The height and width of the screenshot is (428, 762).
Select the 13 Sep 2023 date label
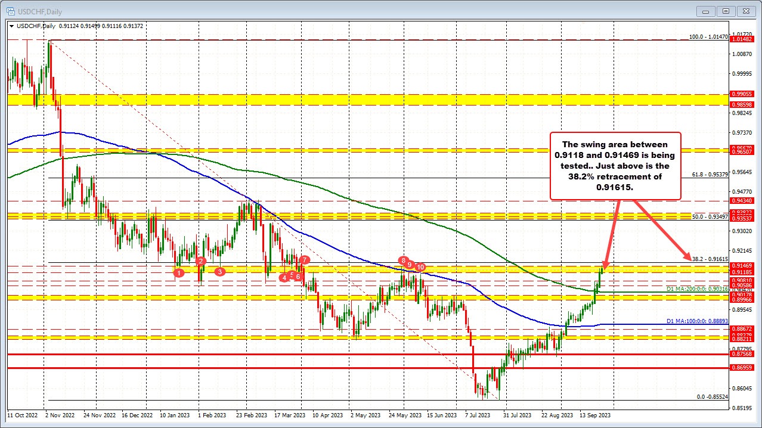click(x=596, y=414)
